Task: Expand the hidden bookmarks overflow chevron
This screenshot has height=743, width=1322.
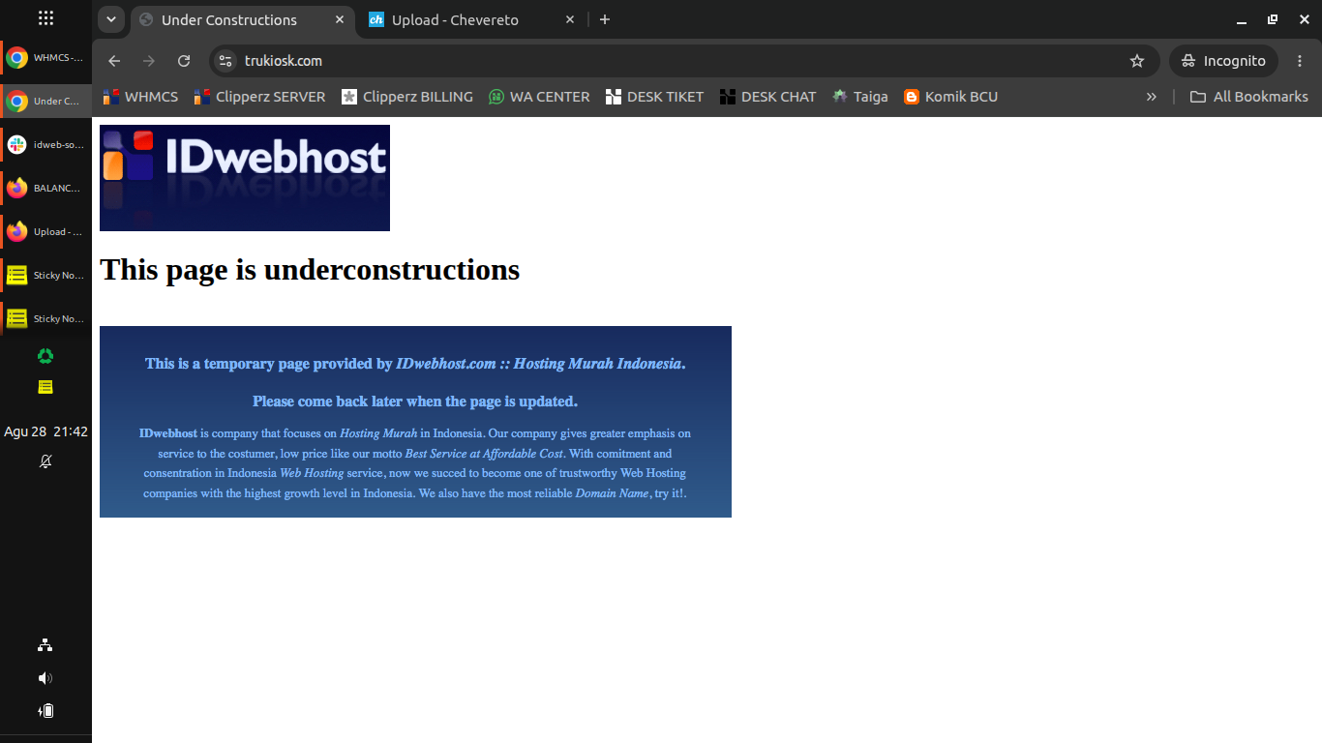Action: (x=1152, y=97)
